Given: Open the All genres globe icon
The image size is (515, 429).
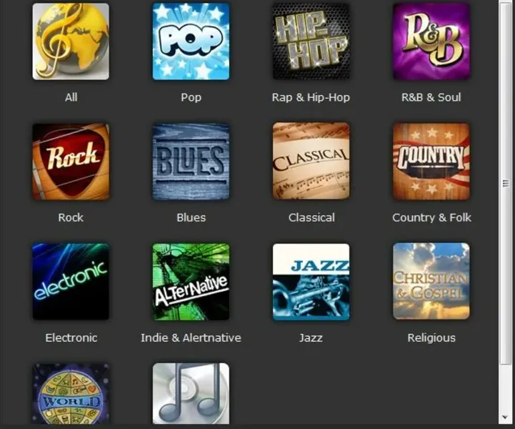Looking at the screenshot, I should tap(71, 41).
